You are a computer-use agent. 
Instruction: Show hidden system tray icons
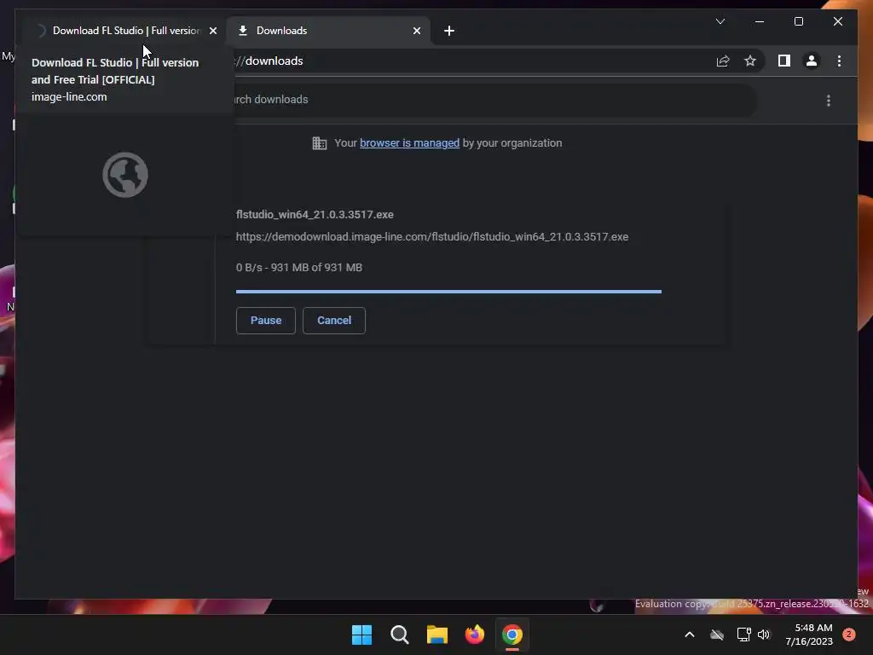[x=689, y=635]
